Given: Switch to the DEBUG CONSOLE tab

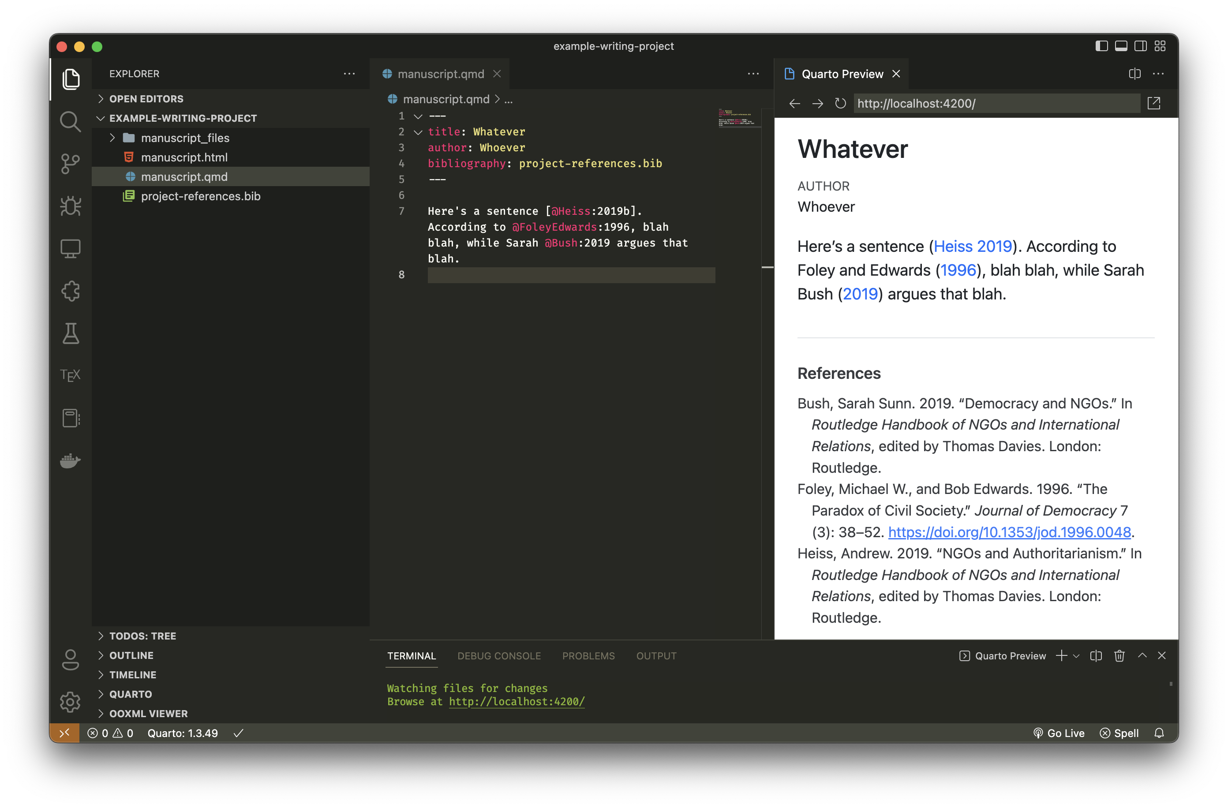Looking at the screenshot, I should coord(499,656).
